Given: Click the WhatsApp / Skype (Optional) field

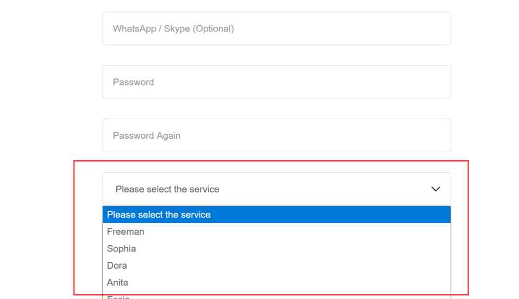Looking at the screenshot, I should tap(276, 29).
